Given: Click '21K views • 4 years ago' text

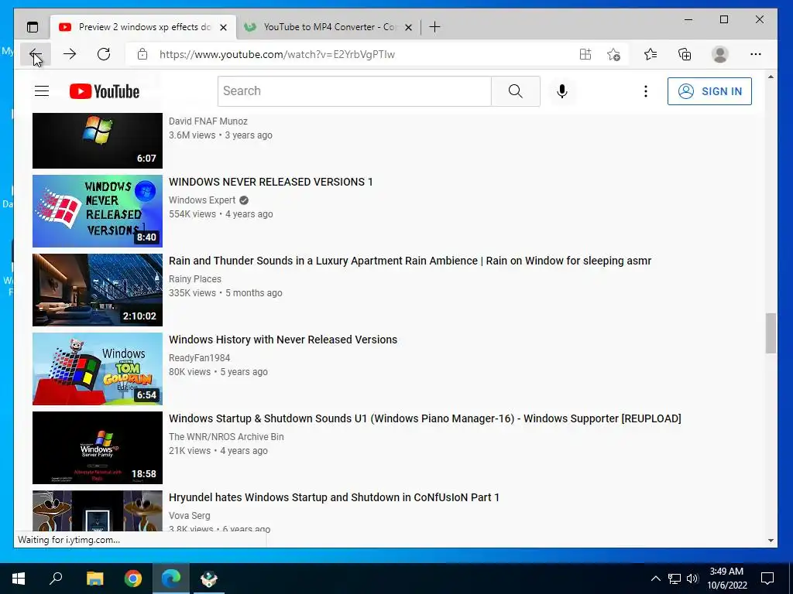Looking at the screenshot, I should tap(218, 451).
